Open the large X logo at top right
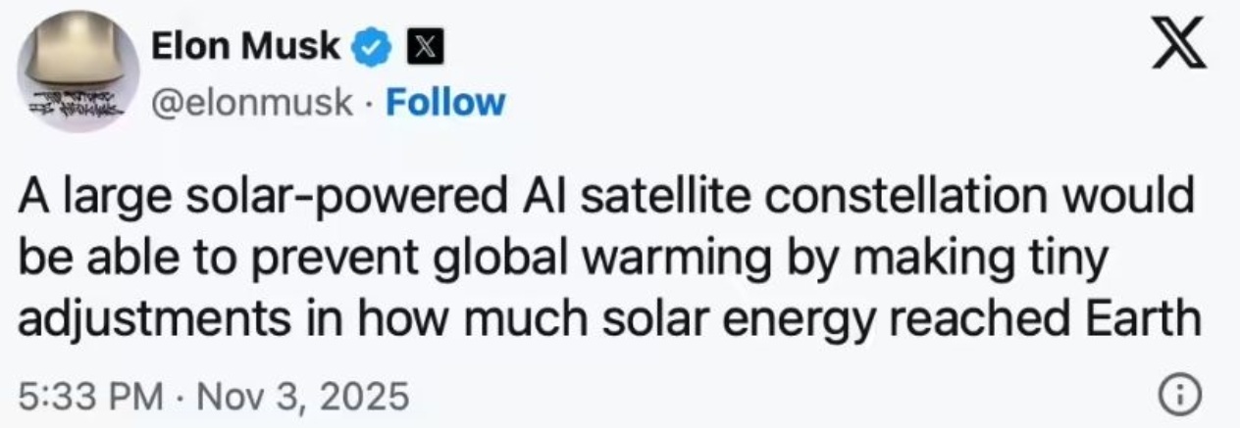 pos(1180,46)
